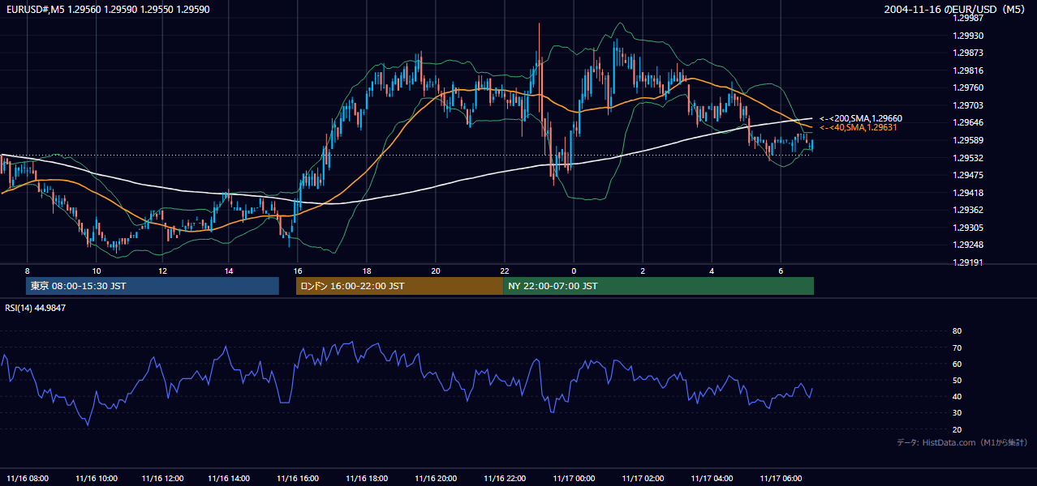The width and height of the screenshot is (1037, 486).
Task: Click the bottom time label 11/16 16:00
Action: (298, 478)
